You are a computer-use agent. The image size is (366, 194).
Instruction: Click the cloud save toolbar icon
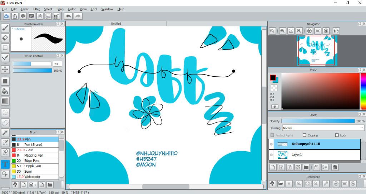[6, 16]
